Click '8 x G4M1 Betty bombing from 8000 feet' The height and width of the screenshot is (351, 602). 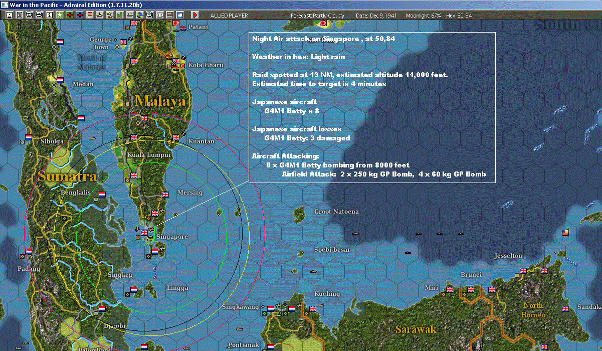[x=337, y=165]
